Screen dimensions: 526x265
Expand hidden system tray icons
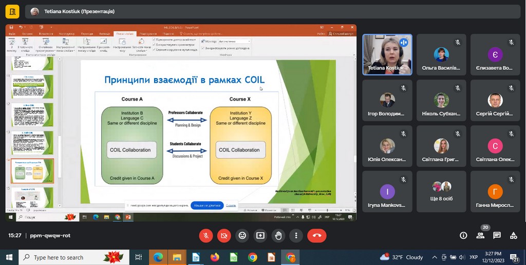point(435,257)
